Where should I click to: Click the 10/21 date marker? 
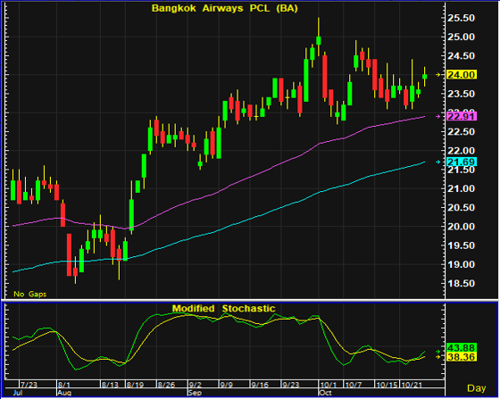pyautogui.click(x=412, y=385)
